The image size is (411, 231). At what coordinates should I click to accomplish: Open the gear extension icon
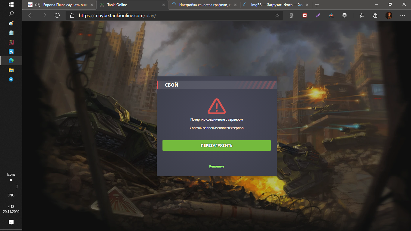point(345,15)
